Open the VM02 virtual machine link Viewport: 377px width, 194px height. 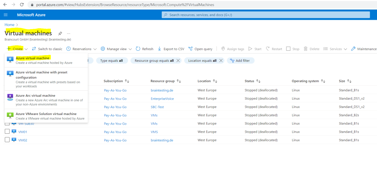pyautogui.click(x=22, y=140)
